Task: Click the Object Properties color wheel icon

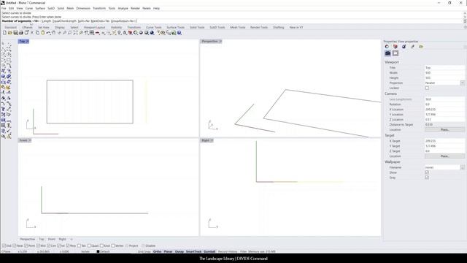Action: coord(136,33)
